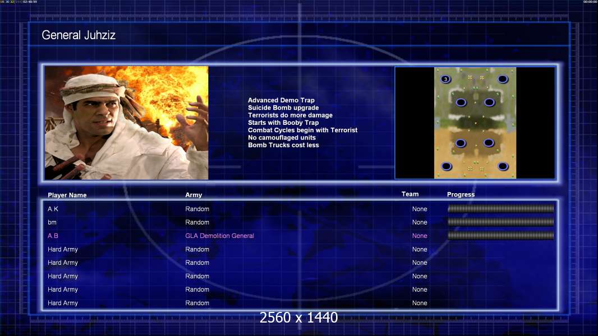Click 'Combat Cycles begin with Terrorist' line
This screenshot has width=598, height=336.
tap(303, 130)
